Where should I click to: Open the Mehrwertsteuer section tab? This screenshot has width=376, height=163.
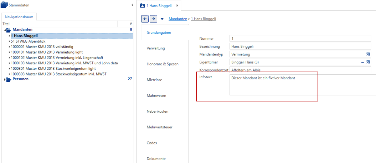coord(160,127)
